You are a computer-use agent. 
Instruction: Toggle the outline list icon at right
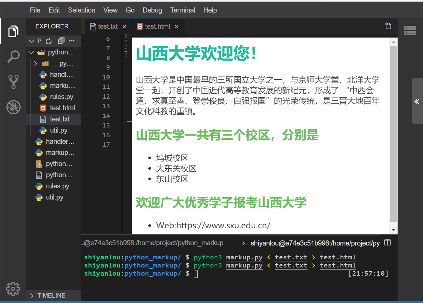[x=410, y=30]
